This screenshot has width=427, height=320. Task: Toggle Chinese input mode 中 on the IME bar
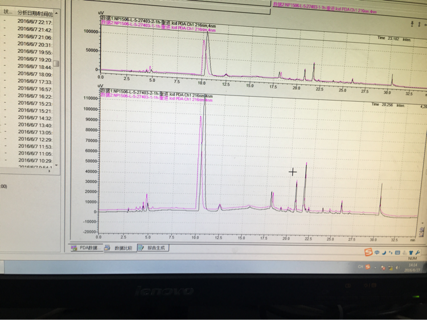(377, 252)
